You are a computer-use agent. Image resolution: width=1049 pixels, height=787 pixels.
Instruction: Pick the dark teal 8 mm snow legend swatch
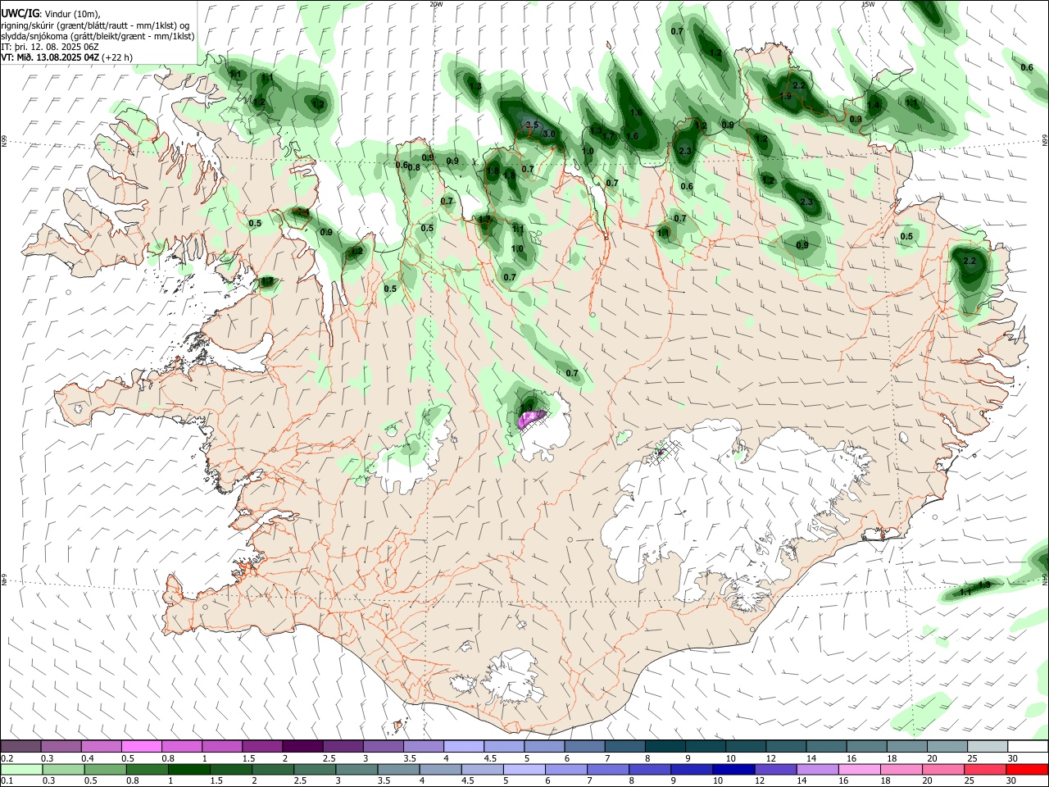(x=665, y=747)
